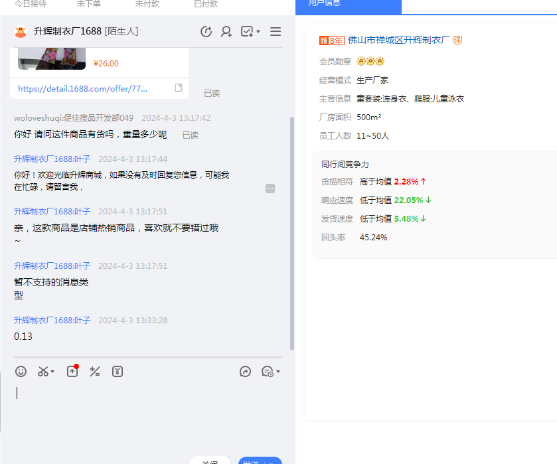Click the chat panel vertical scrollbar

(291, 232)
